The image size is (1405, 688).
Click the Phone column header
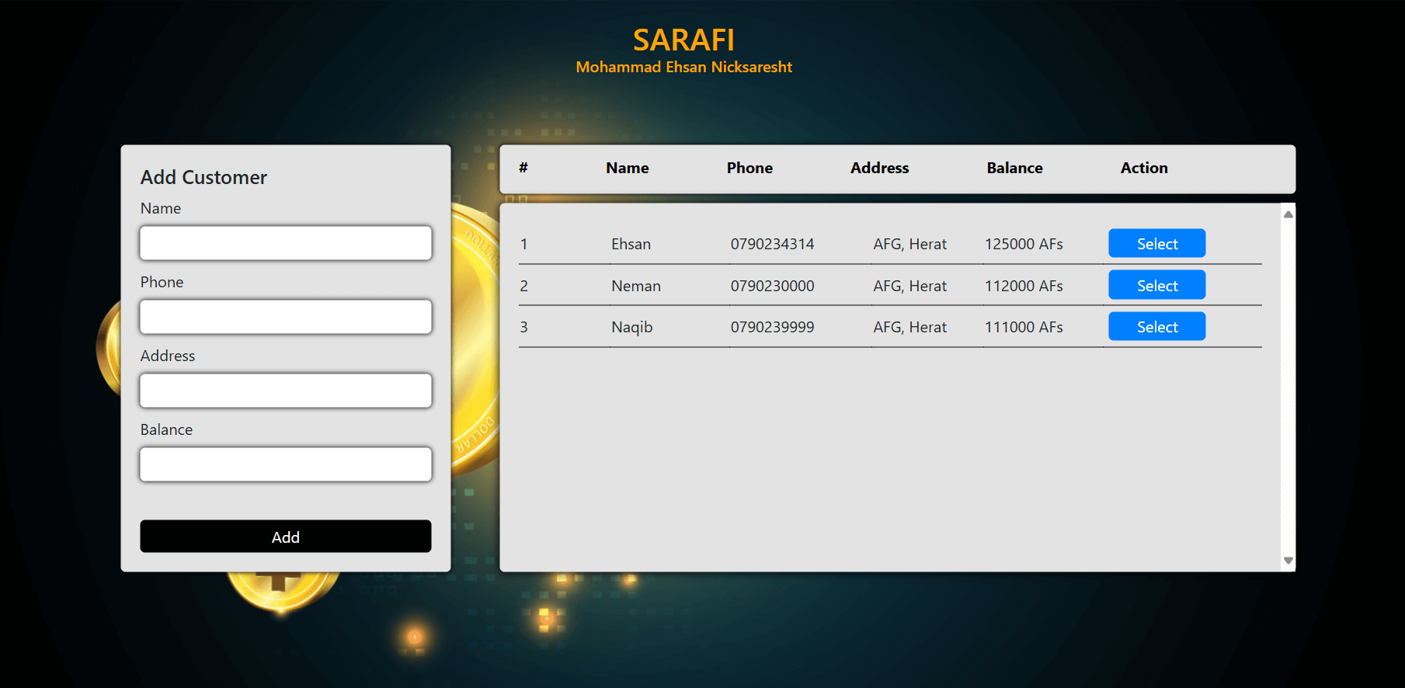749,169
